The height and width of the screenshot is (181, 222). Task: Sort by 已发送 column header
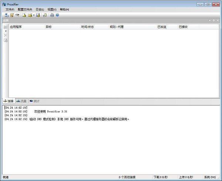[x=167, y=27]
